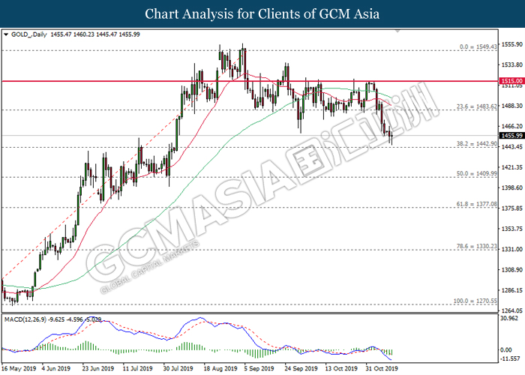Click the Chart Analysis for Clients of GCM Asia title

[262, 13]
